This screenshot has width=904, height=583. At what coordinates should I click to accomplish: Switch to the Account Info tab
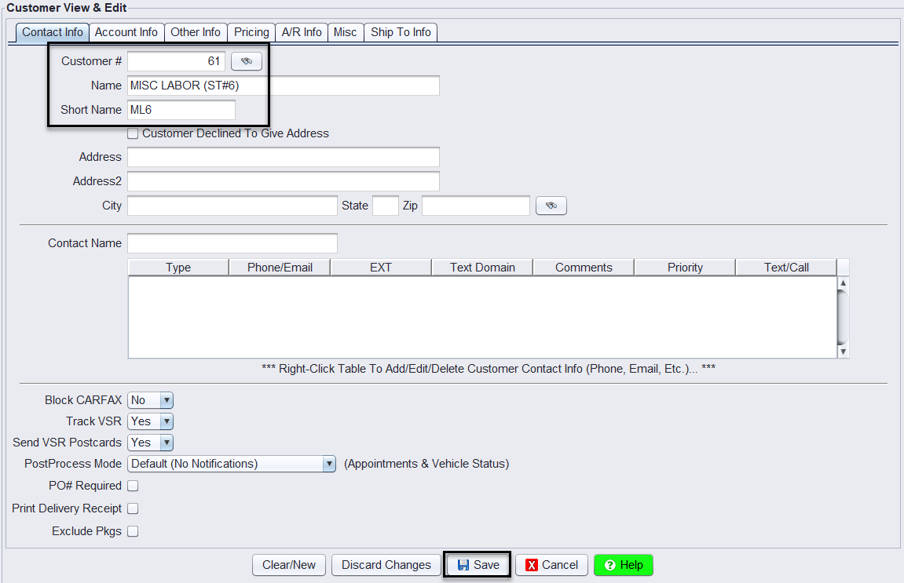tap(126, 32)
